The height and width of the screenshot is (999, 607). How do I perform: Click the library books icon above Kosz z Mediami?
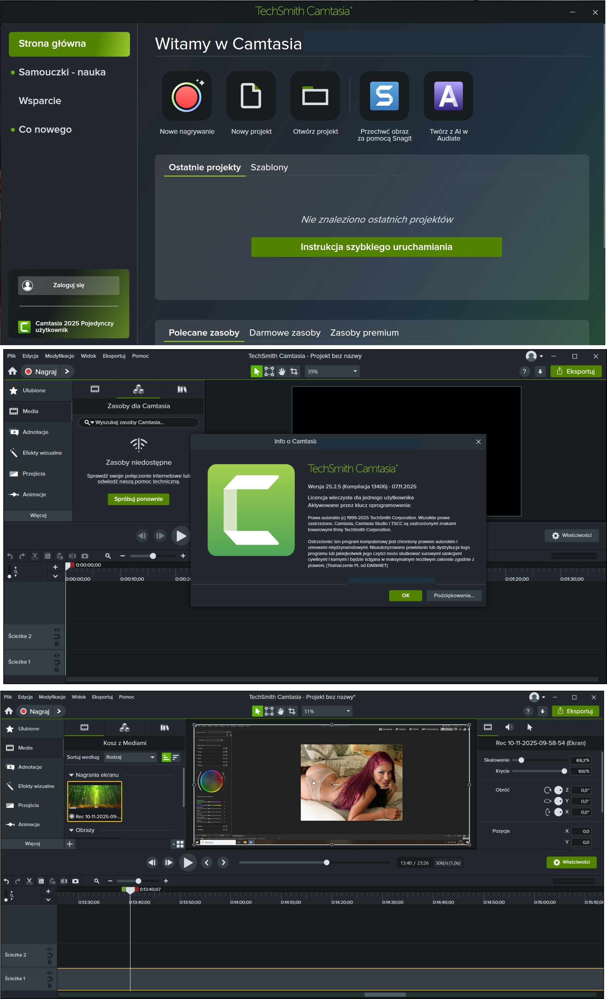click(165, 727)
